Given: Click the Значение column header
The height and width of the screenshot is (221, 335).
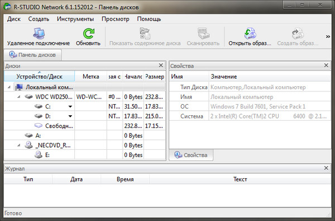Looking at the screenshot, I should click(x=270, y=76).
